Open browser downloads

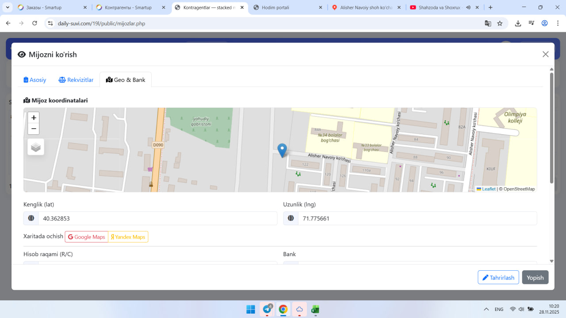tap(518, 23)
